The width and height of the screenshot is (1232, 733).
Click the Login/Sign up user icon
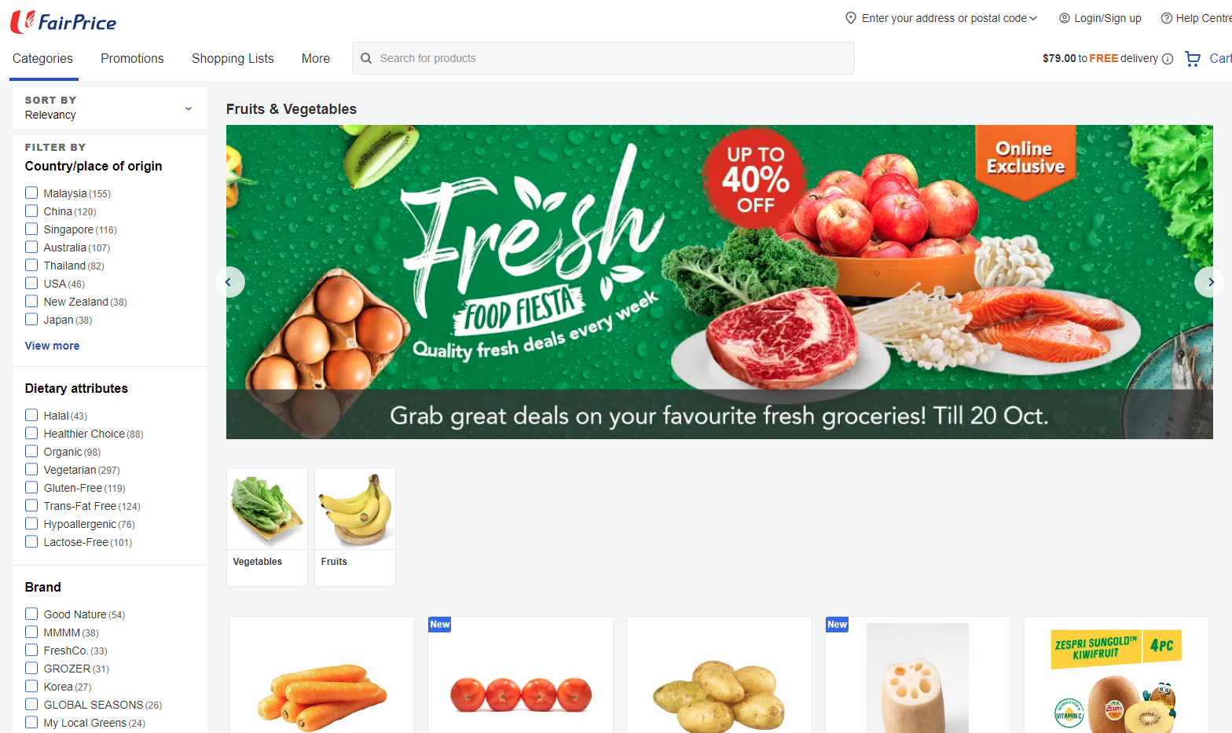click(x=1064, y=18)
